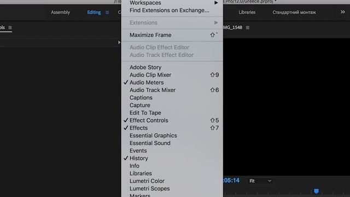Click the blue playhead marker
The image size is (350, 197).
click(x=316, y=191)
